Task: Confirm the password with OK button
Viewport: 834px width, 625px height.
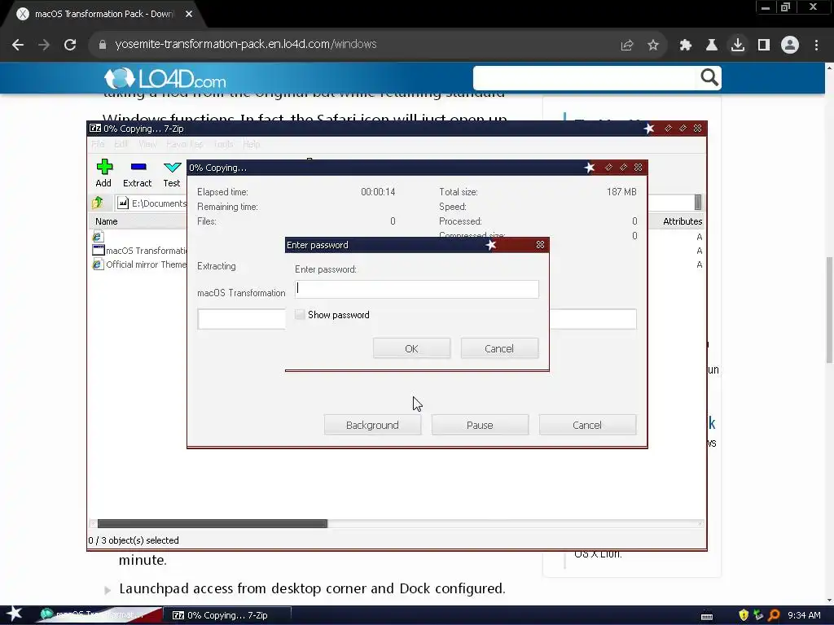Action: tap(411, 348)
